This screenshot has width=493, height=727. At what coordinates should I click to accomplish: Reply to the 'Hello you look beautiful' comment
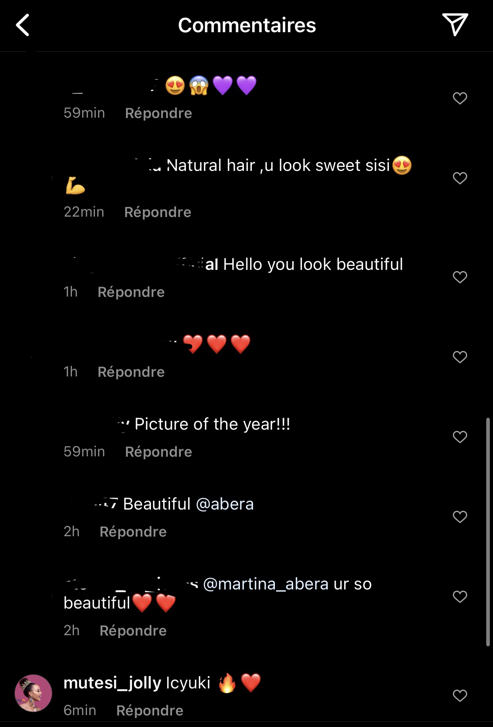(131, 292)
